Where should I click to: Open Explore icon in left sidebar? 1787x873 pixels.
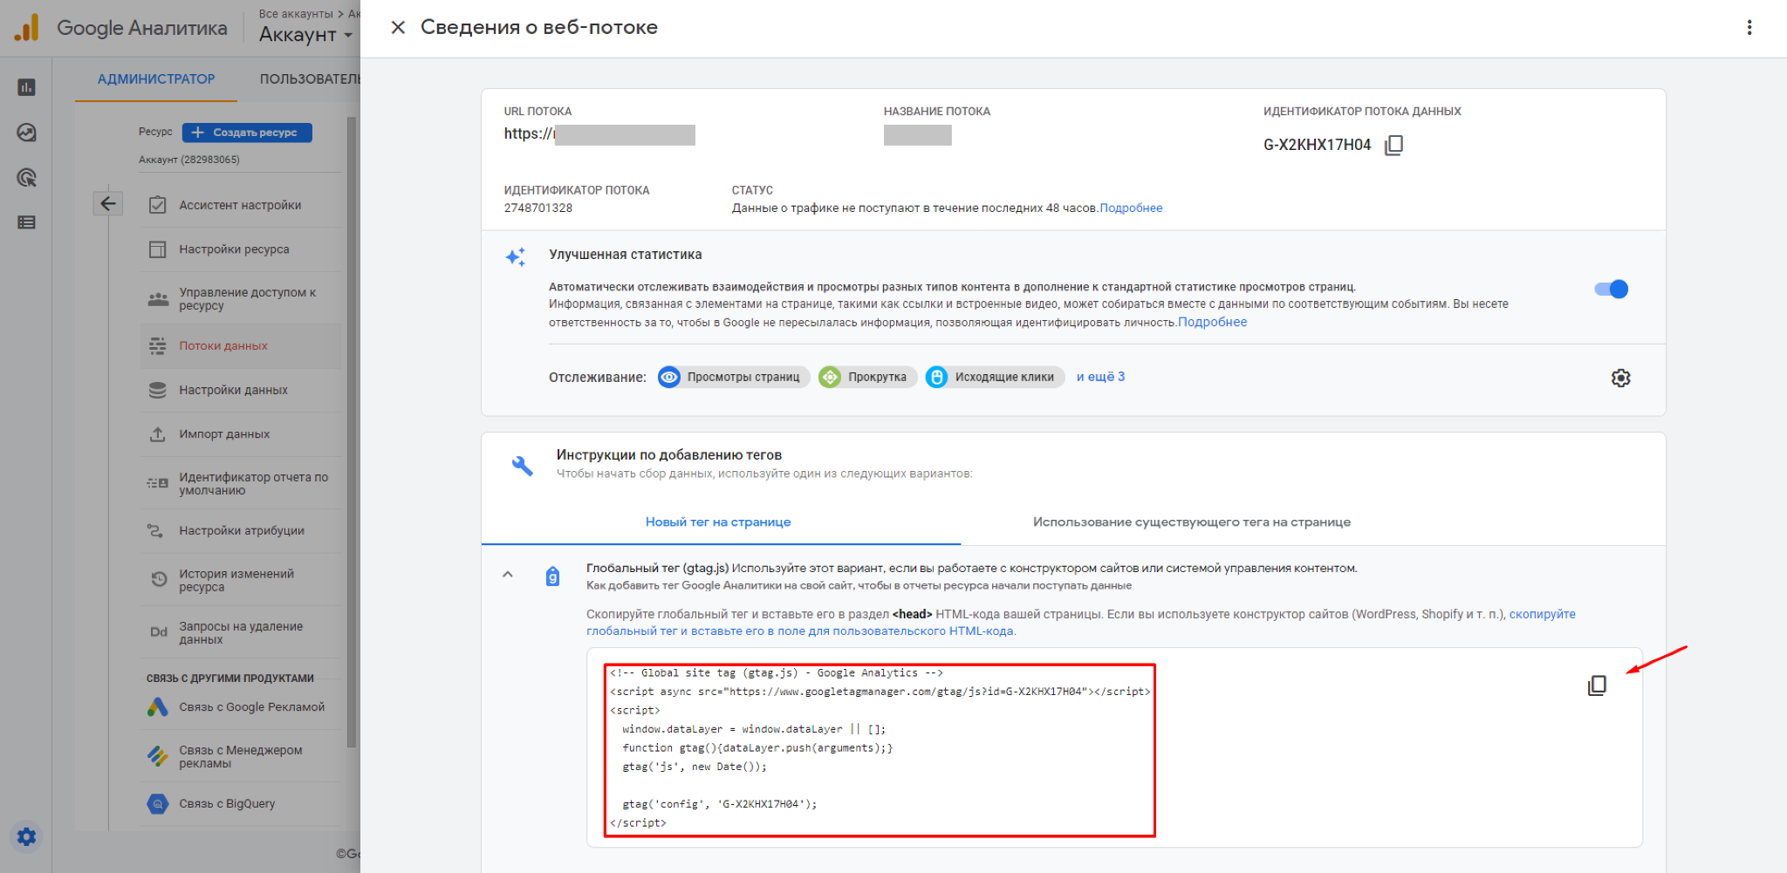(x=27, y=133)
